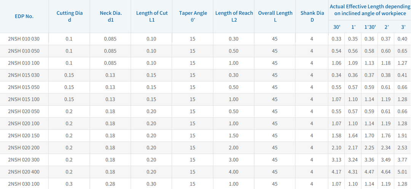Select the Length of Cut L1 header
The height and width of the screenshot is (189, 411).
(x=152, y=16)
